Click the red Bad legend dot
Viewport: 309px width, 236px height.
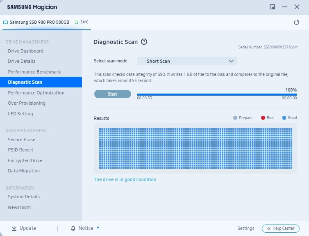click(263, 118)
